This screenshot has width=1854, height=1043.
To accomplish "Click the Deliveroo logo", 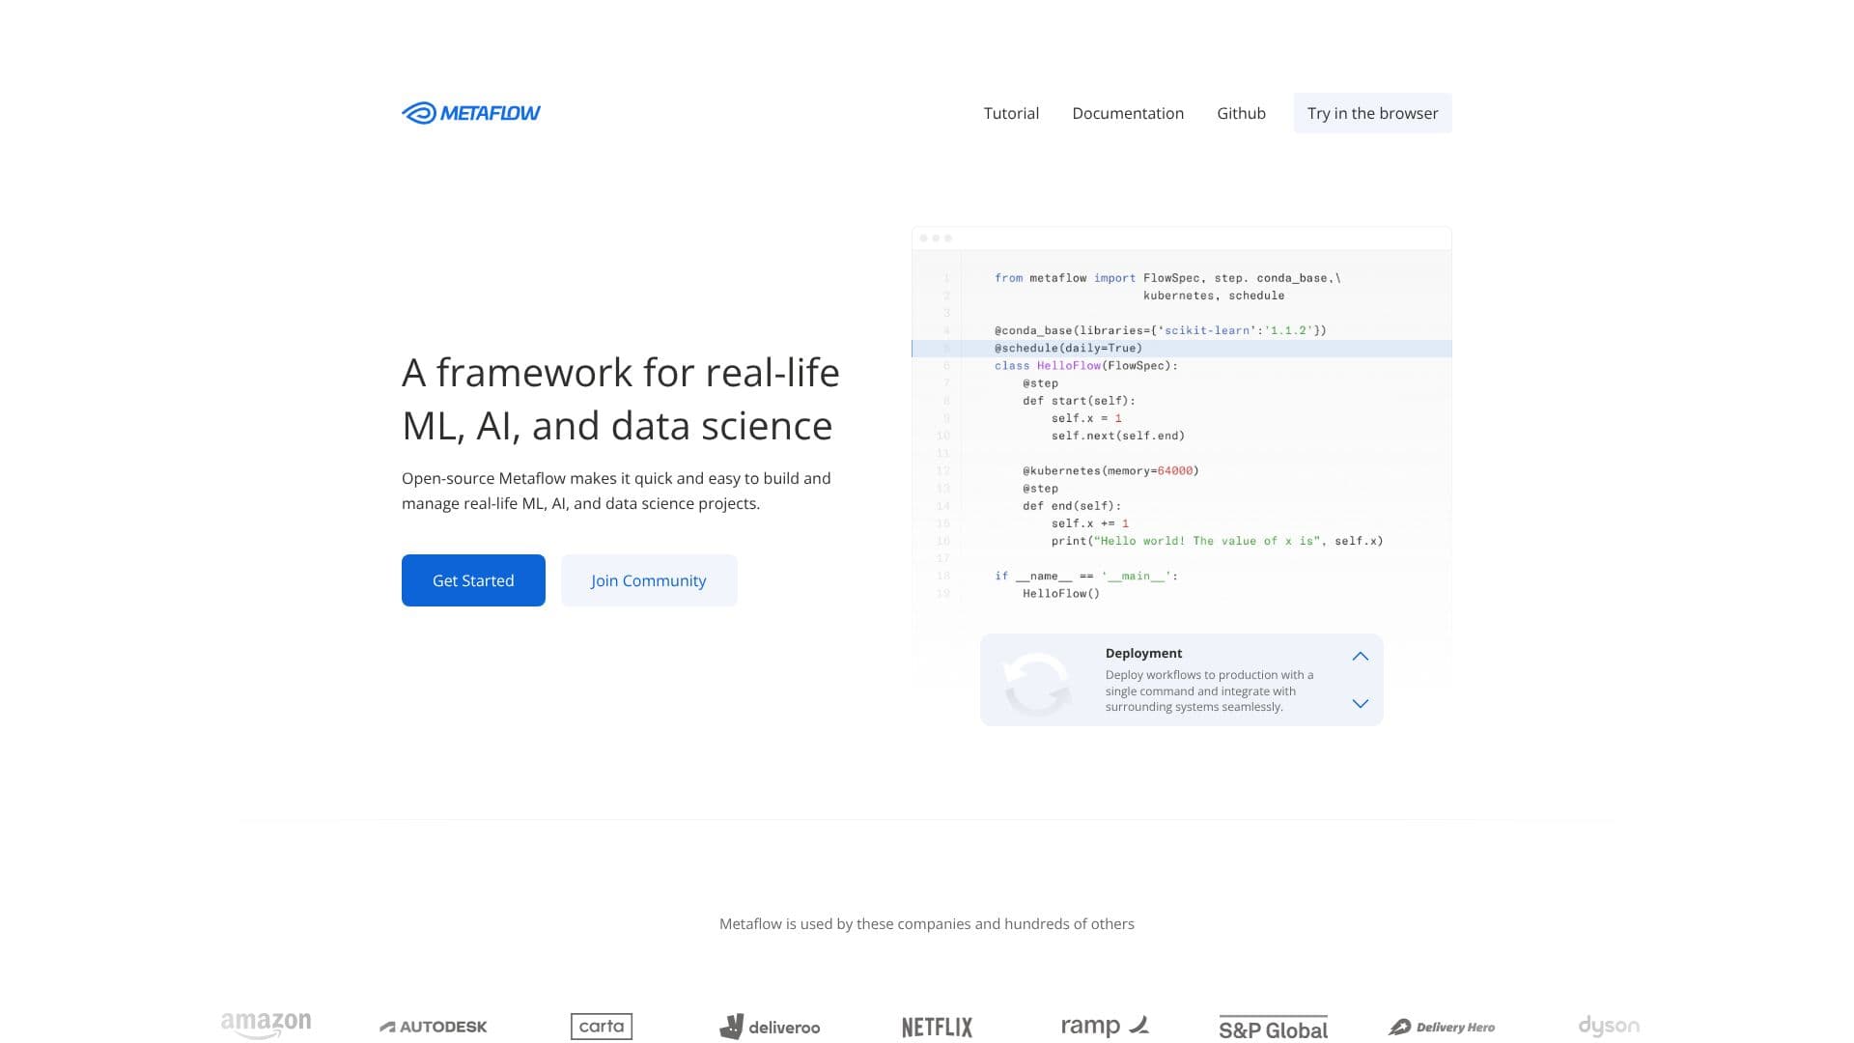I will coord(770,1027).
